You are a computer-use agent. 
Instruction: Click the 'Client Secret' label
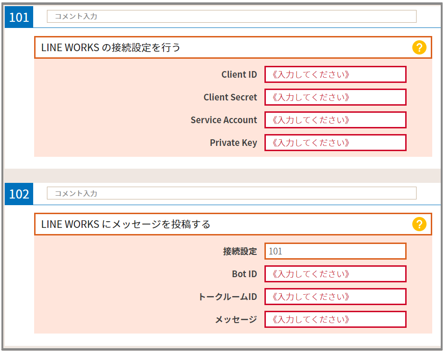coord(230,97)
